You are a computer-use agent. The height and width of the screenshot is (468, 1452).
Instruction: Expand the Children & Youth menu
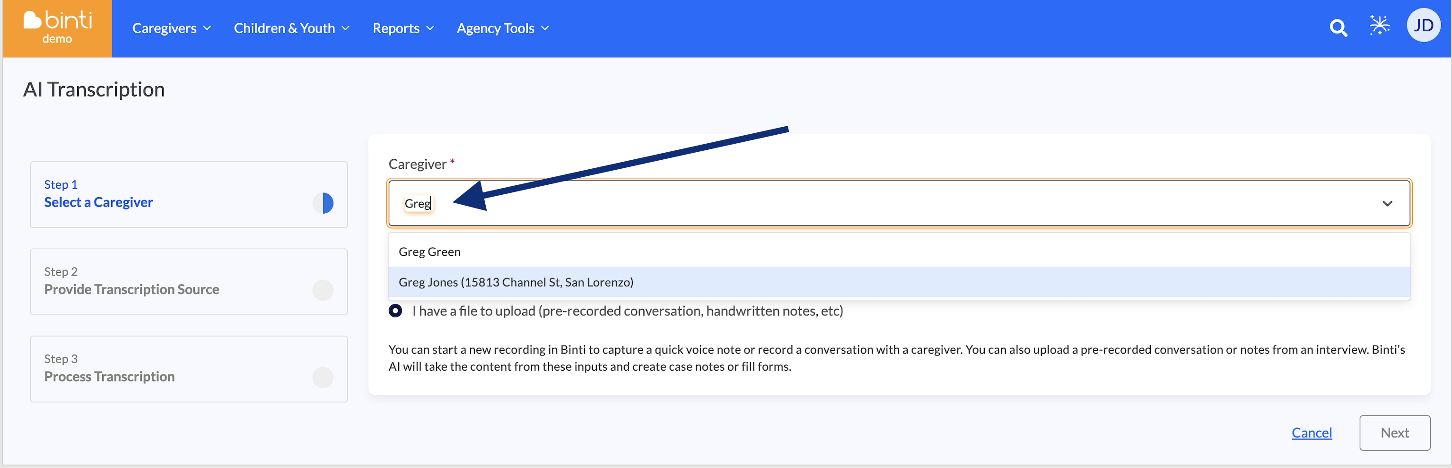coord(291,28)
